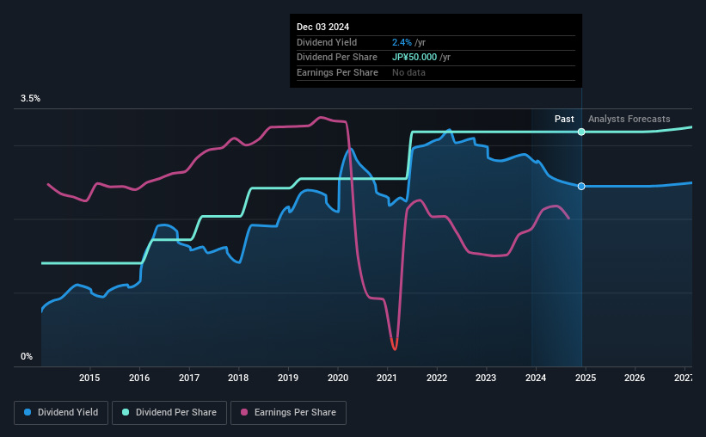The width and height of the screenshot is (706, 437).
Task: Click the 2022 x-axis label
Action: [437, 378]
